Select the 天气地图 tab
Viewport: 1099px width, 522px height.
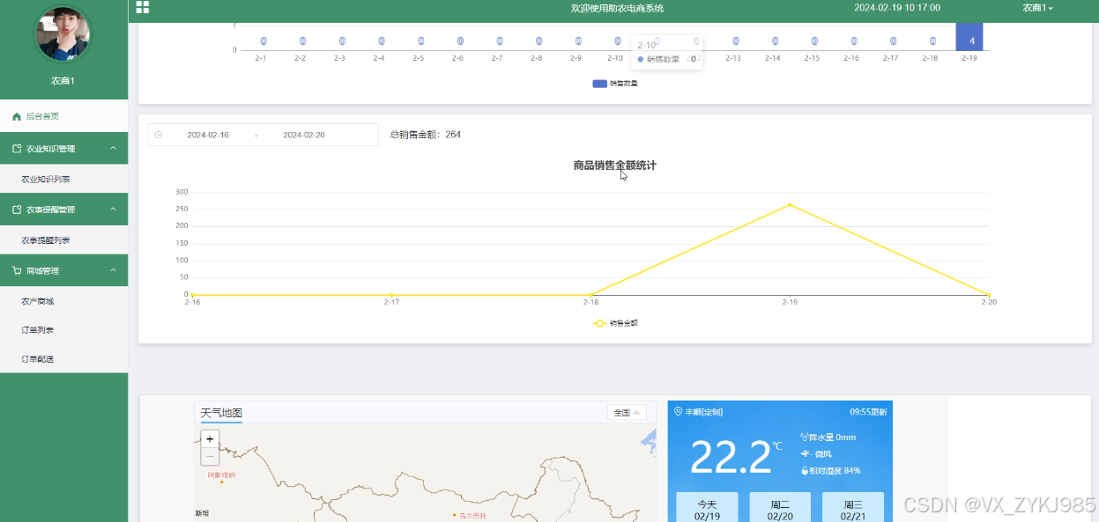[x=221, y=413]
